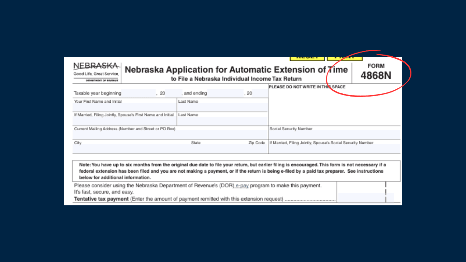Select the ending year field after second "20"
This screenshot has width=466, height=262.
(260, 93)
